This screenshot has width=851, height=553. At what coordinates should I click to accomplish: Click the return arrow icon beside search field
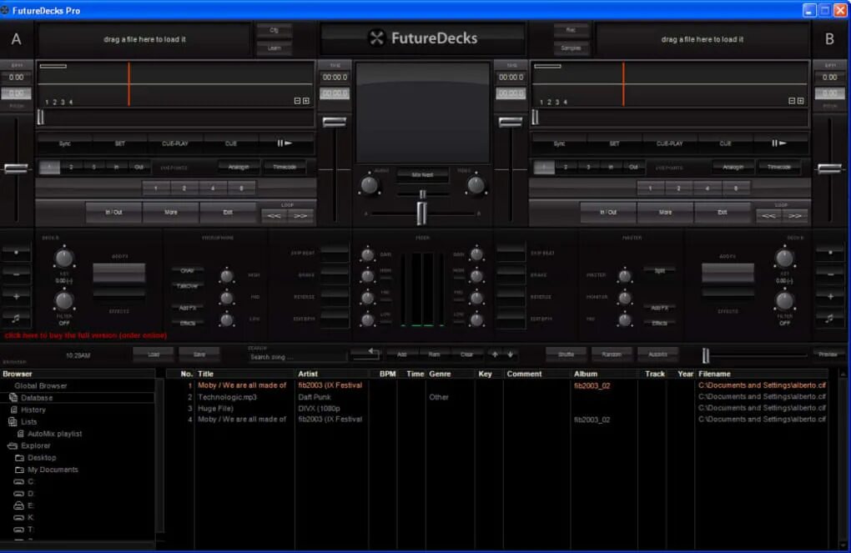[366, 354]
